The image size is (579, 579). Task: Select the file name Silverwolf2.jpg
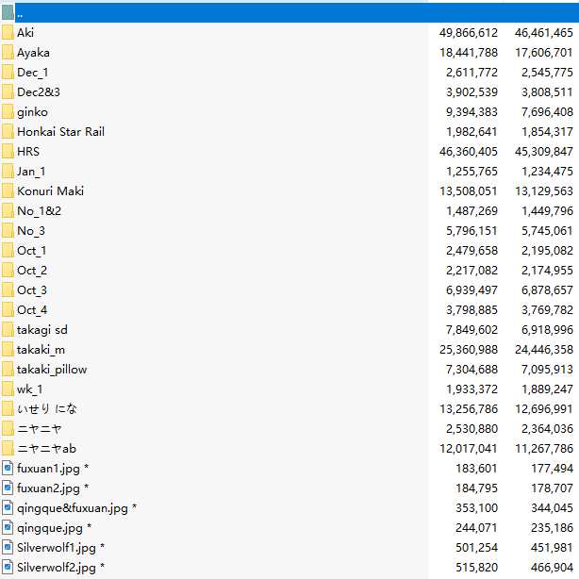click(57, 568)
